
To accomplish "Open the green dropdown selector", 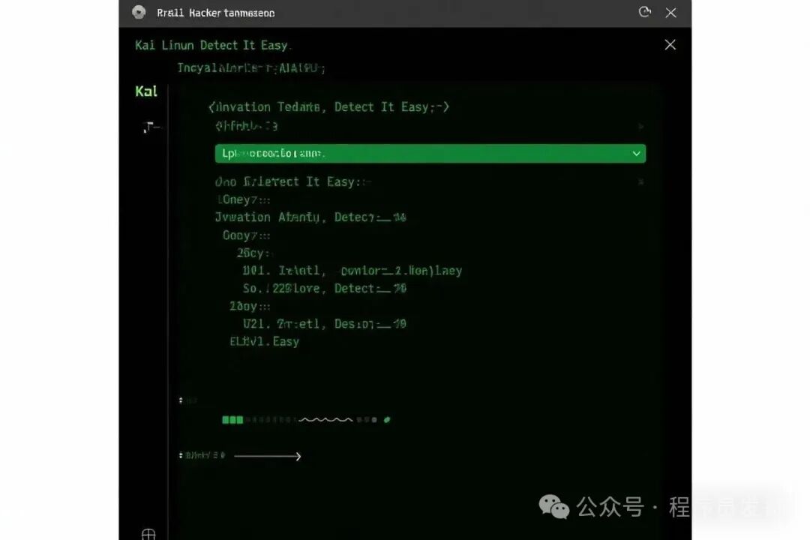I will coord(430,153).
